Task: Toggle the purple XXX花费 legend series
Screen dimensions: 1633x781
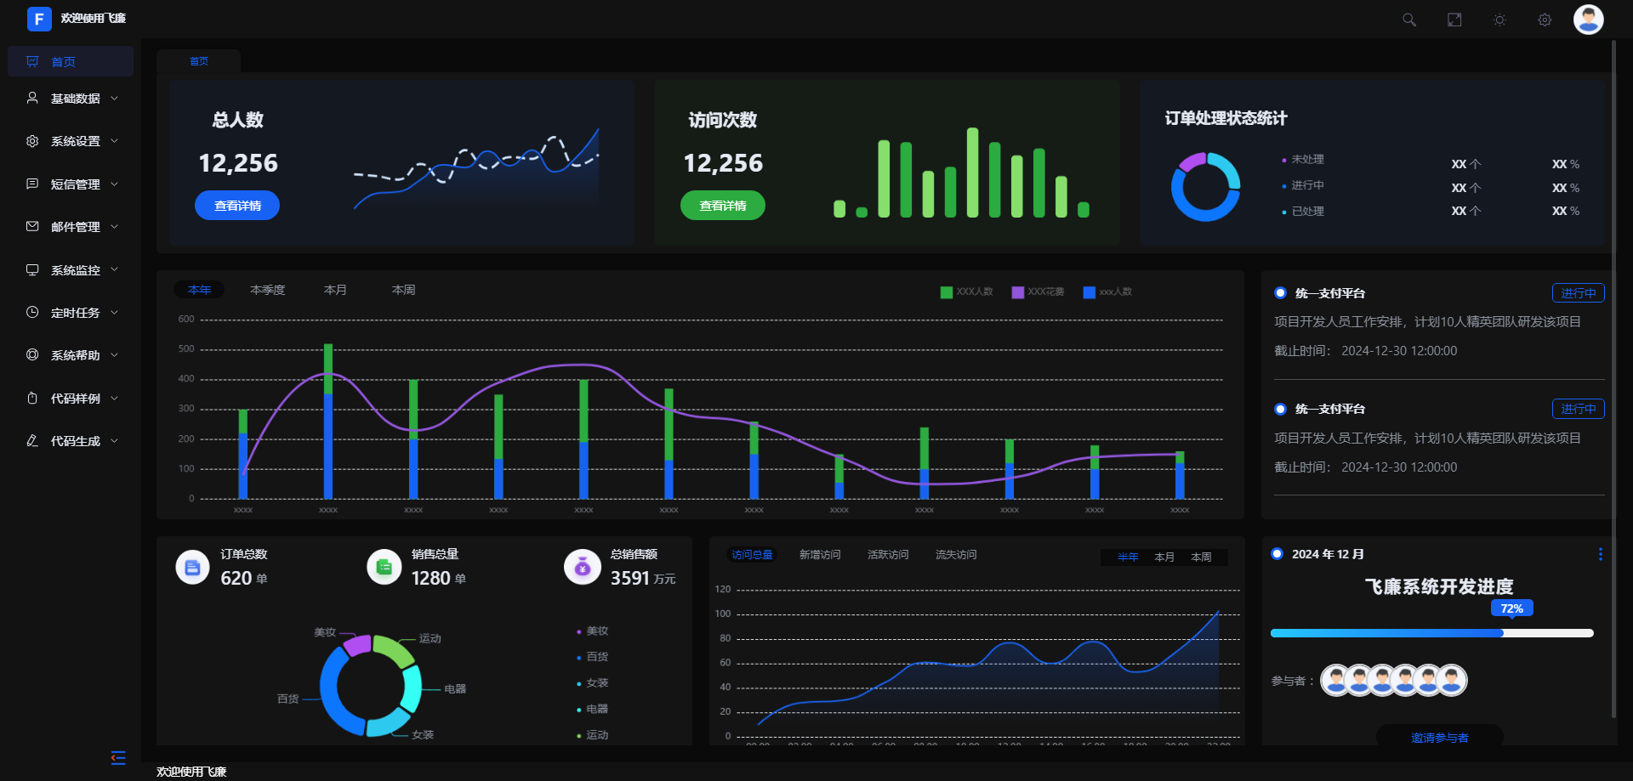Action: click(1038, 292)
